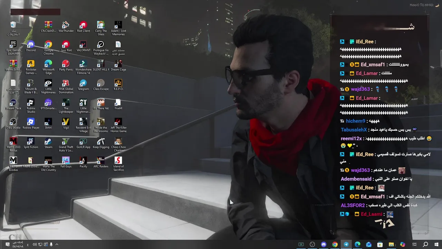The height and width of the screenshot is (249, 442).
Task: Select the Discord desktop shortcut
Action: tap(31, 46)
